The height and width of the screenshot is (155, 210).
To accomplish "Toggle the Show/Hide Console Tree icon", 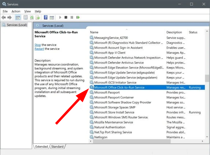I will click(x=18, y=17).
